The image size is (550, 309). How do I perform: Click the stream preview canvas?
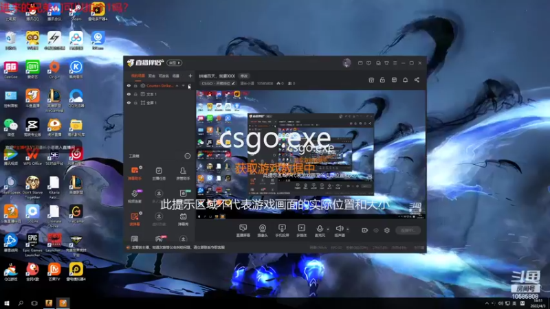pyautogui.click(x=311, y=154)
